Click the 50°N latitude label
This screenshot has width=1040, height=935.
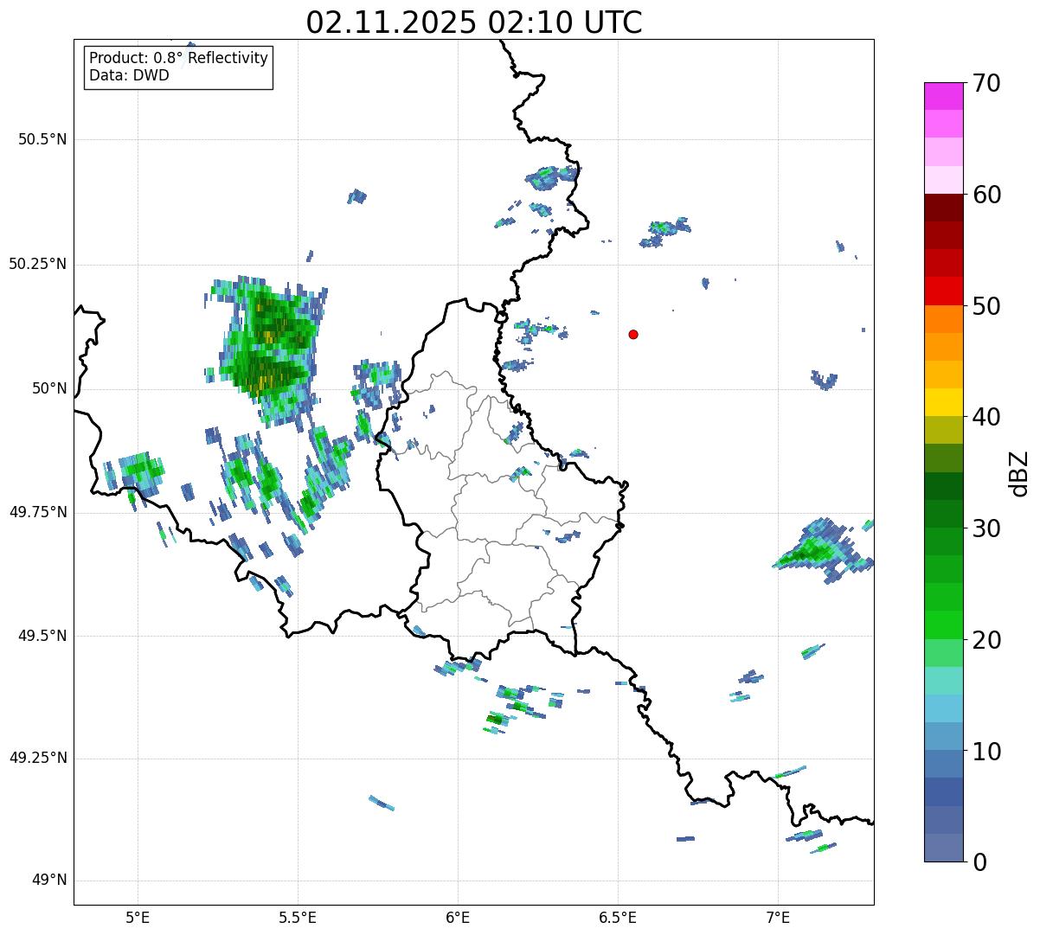(x=49, y=388)
